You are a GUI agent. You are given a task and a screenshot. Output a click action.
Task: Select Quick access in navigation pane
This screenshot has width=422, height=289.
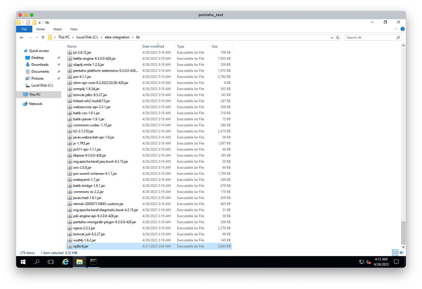39,51
